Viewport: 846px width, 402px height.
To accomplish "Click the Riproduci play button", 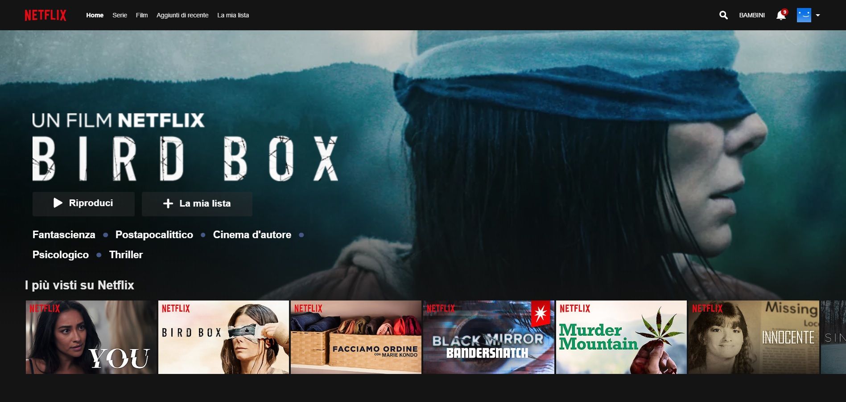I will pyautogui.click(x=83, y=204).
